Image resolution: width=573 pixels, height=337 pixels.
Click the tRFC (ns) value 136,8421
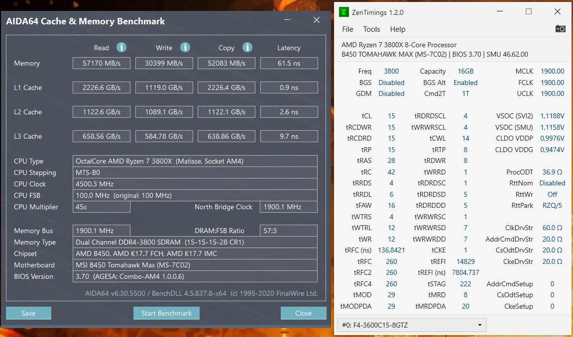point(391,250)
